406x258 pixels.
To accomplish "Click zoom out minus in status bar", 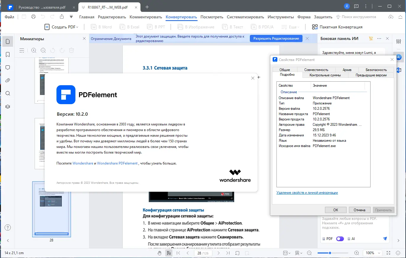I will (309, 253).
